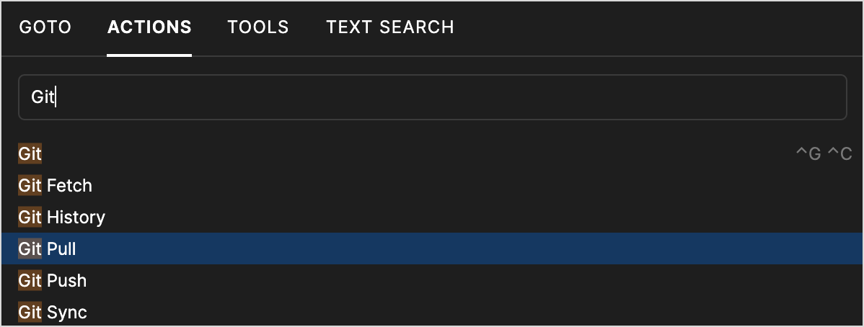Click the highlighted 'Git' match beside Fetch

[30, 186]
